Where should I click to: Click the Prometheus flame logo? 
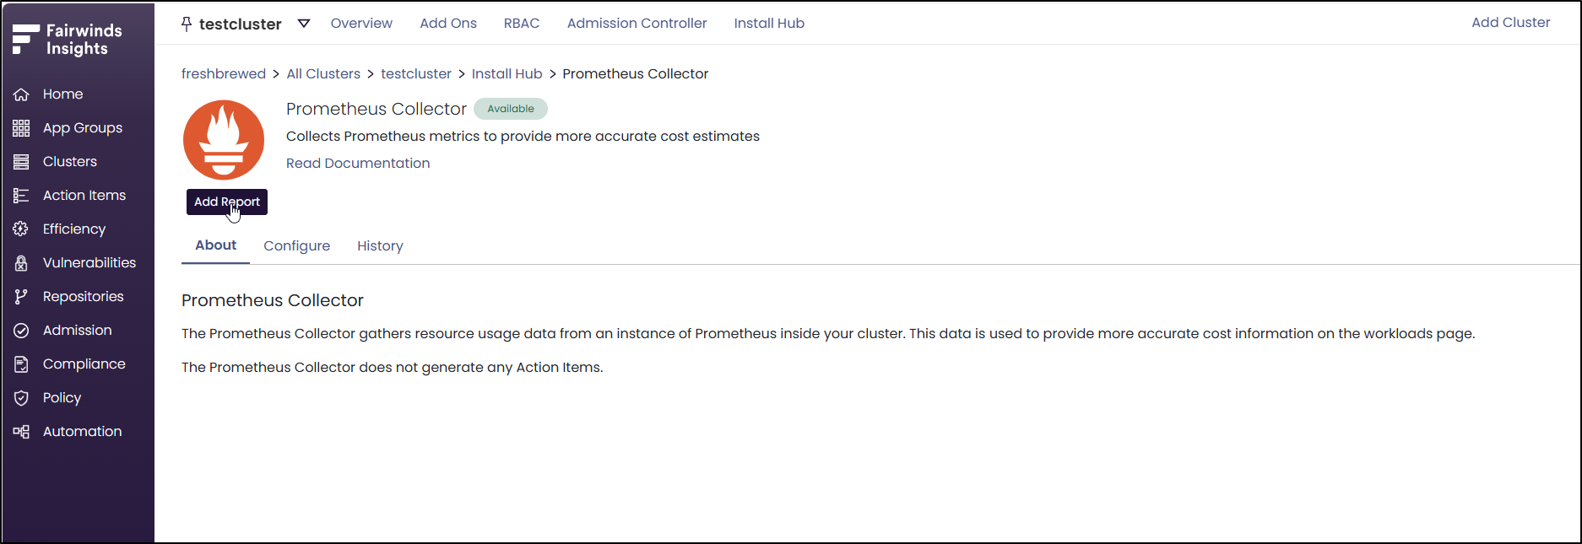(x=224, y=140)
